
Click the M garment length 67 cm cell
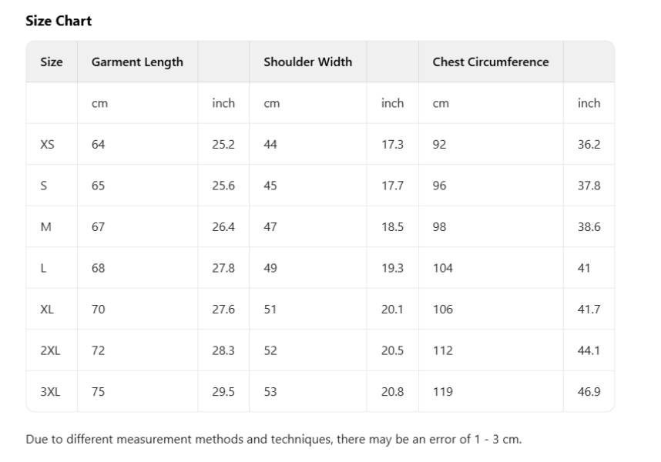point(98,227)
